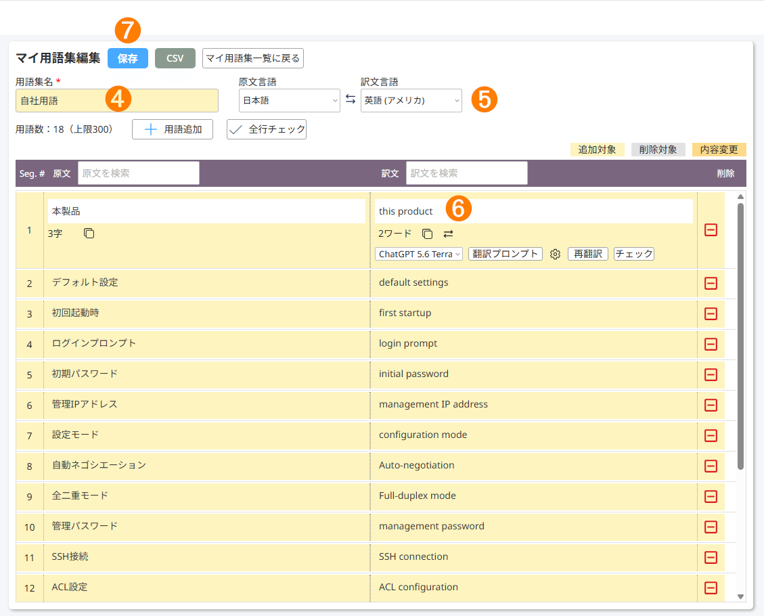Click the チェック button in row 1
Screen dimensions: 764x616
[x=634, y=254]
